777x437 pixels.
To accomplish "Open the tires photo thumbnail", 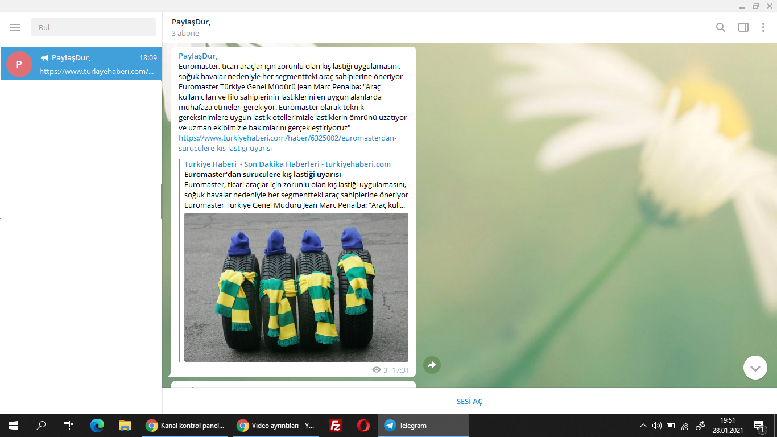I will click(x=296, y=287).
